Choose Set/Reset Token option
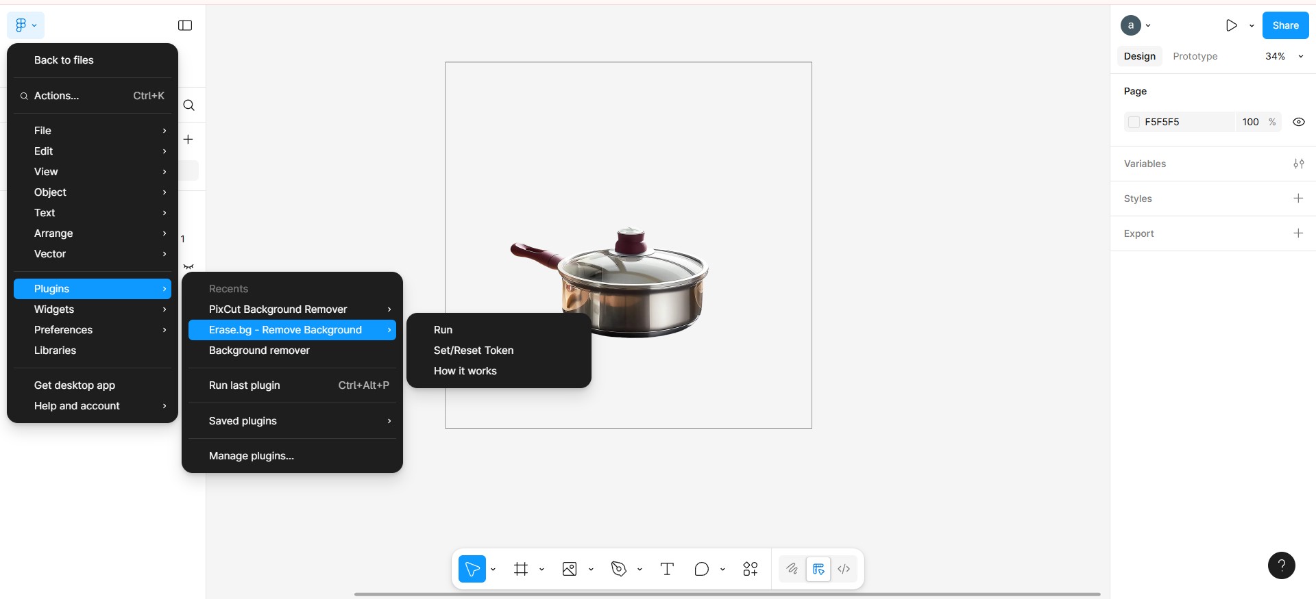Screen dimensions: 1316x599 499,351
